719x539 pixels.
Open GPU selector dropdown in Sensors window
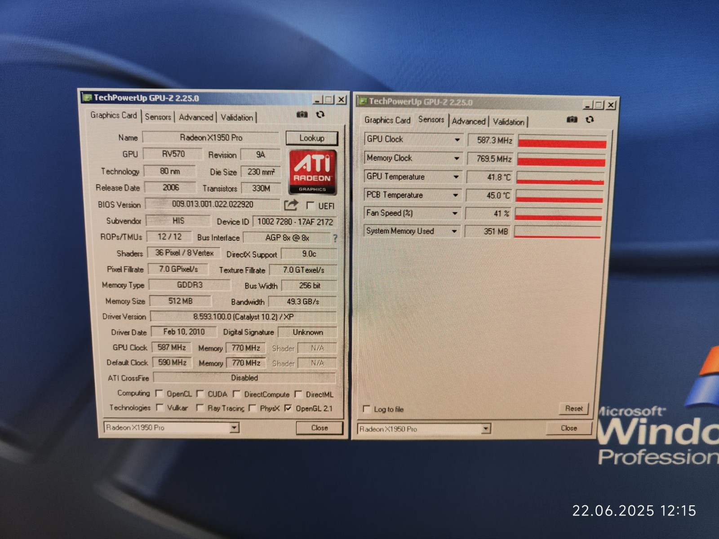point(486,429)
